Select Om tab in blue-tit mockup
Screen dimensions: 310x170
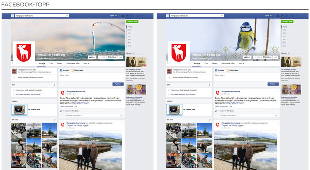[206, 63]
